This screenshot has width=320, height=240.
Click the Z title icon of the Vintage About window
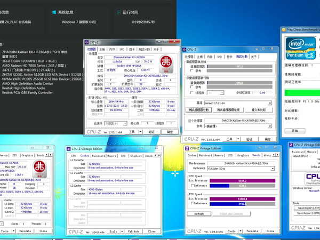(x=291, y=145)
